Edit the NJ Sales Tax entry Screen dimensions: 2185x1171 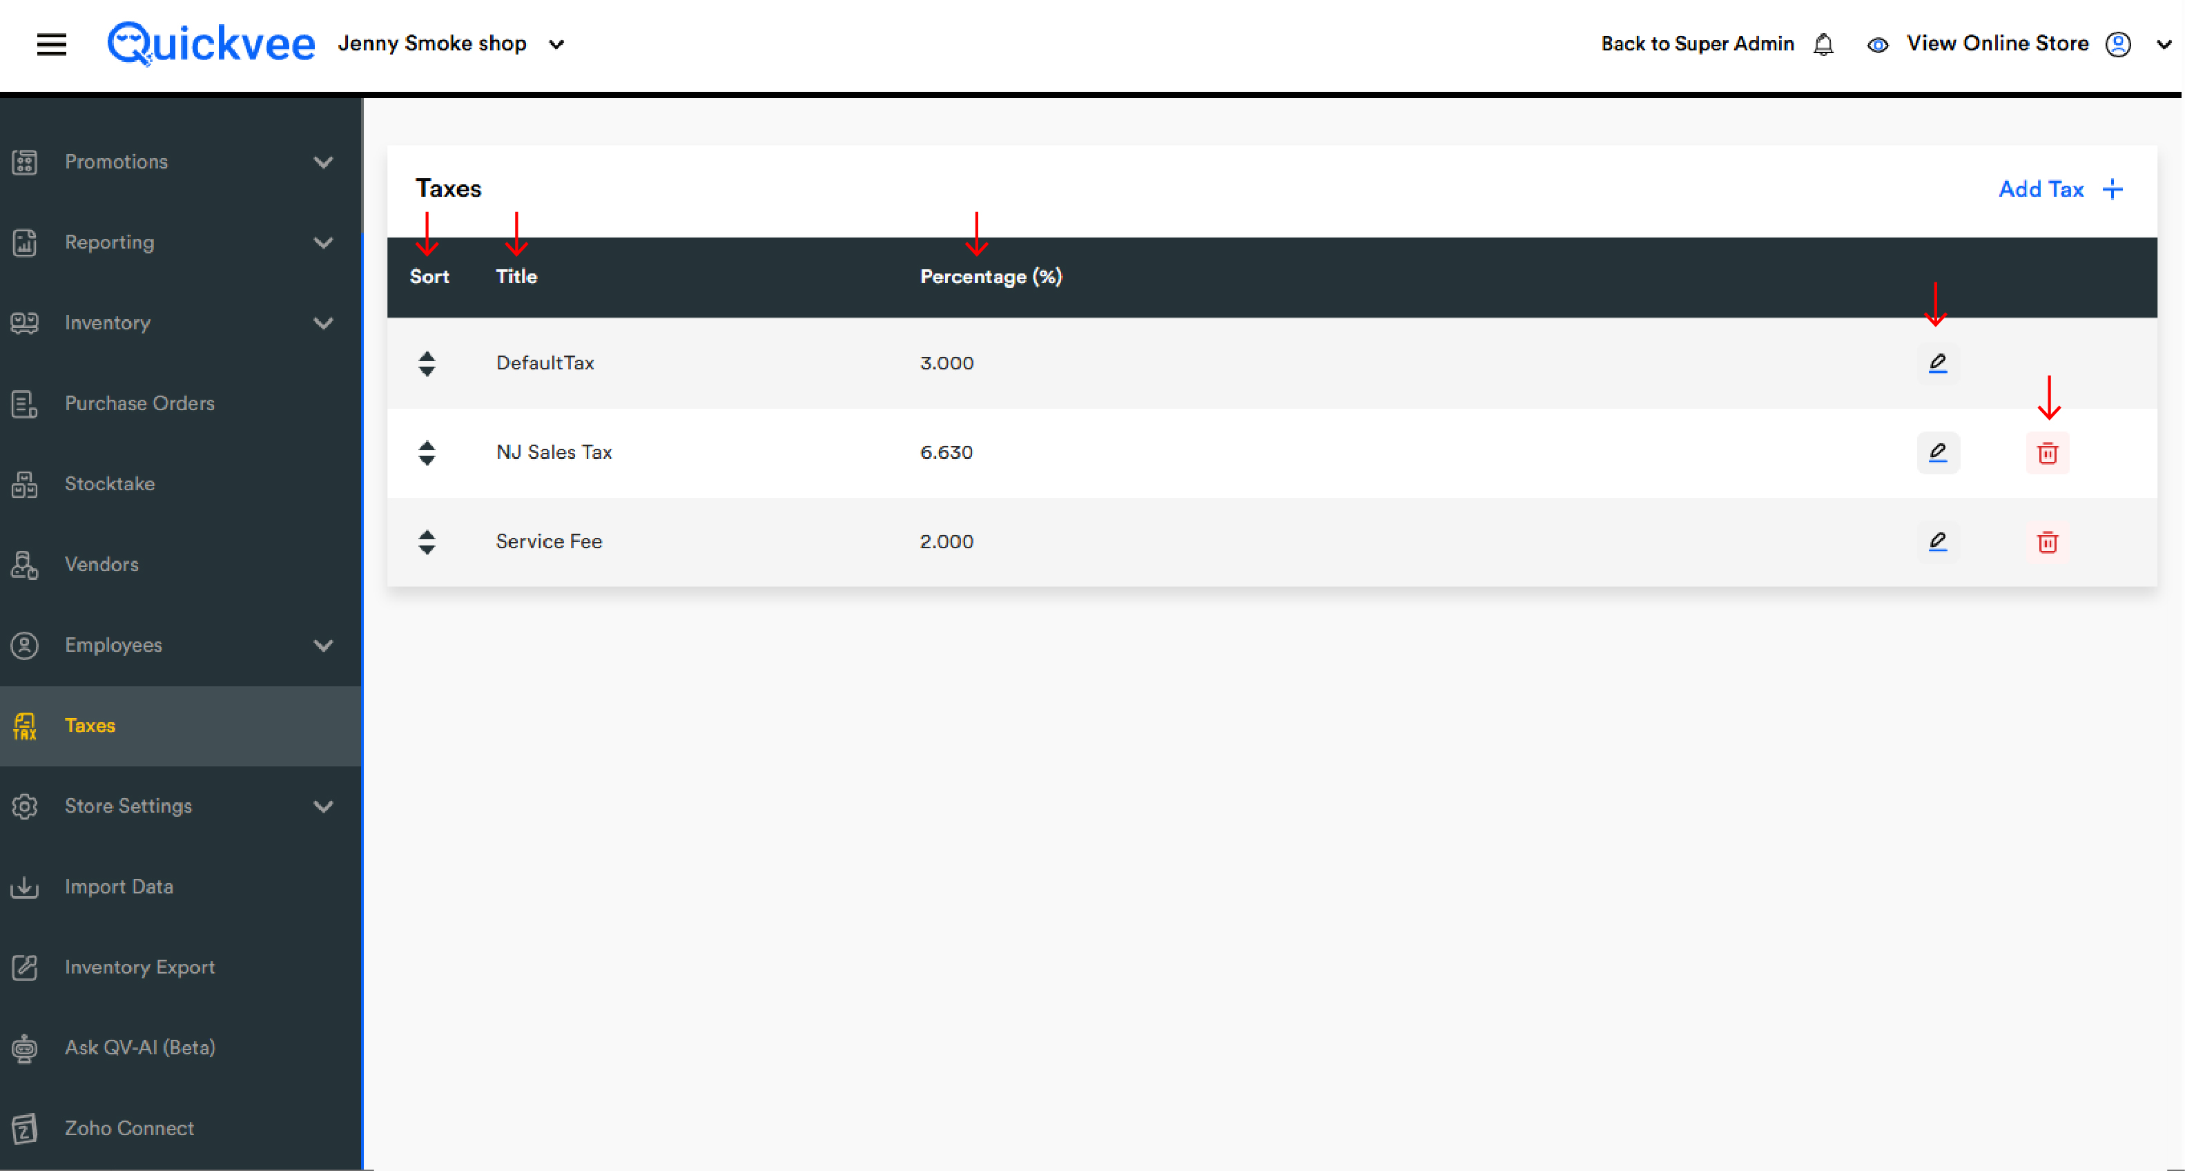1937,452
